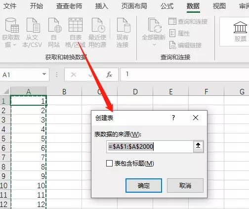Switch to the 视图 (View) tab

click(x=219, y=6)
